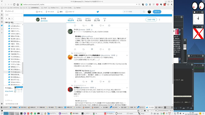This screenshot has width=205, height=115.
Task: Reply to サイ太's tweet quoting 野村修也
Action: pos(75,49)
